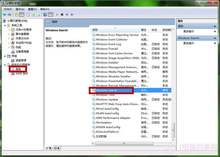Click gear icon beside Wired AutoConfig

[x=93, y=109]
